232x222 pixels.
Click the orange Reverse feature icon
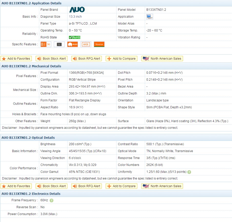pyautogui.click(x=99, y=44)
